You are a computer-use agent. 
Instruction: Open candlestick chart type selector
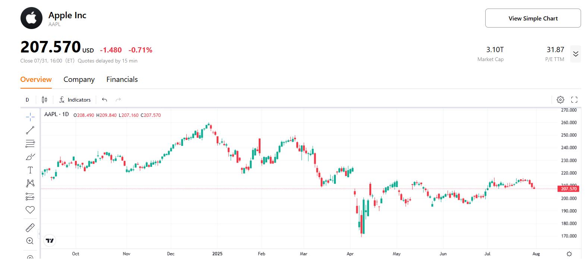point(45,100)
